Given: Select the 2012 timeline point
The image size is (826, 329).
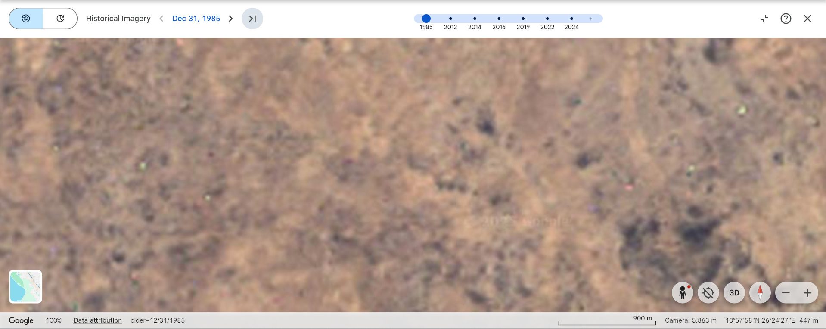Looking at the screenshot, I should tap(450, 19).
